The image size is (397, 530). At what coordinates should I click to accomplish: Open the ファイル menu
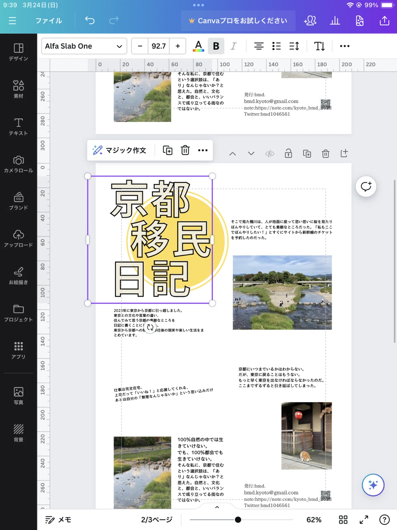[49, 21]
